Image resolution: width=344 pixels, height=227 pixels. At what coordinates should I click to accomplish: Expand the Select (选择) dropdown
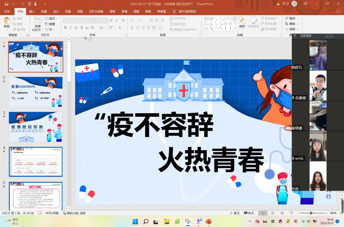pos(293,29)
